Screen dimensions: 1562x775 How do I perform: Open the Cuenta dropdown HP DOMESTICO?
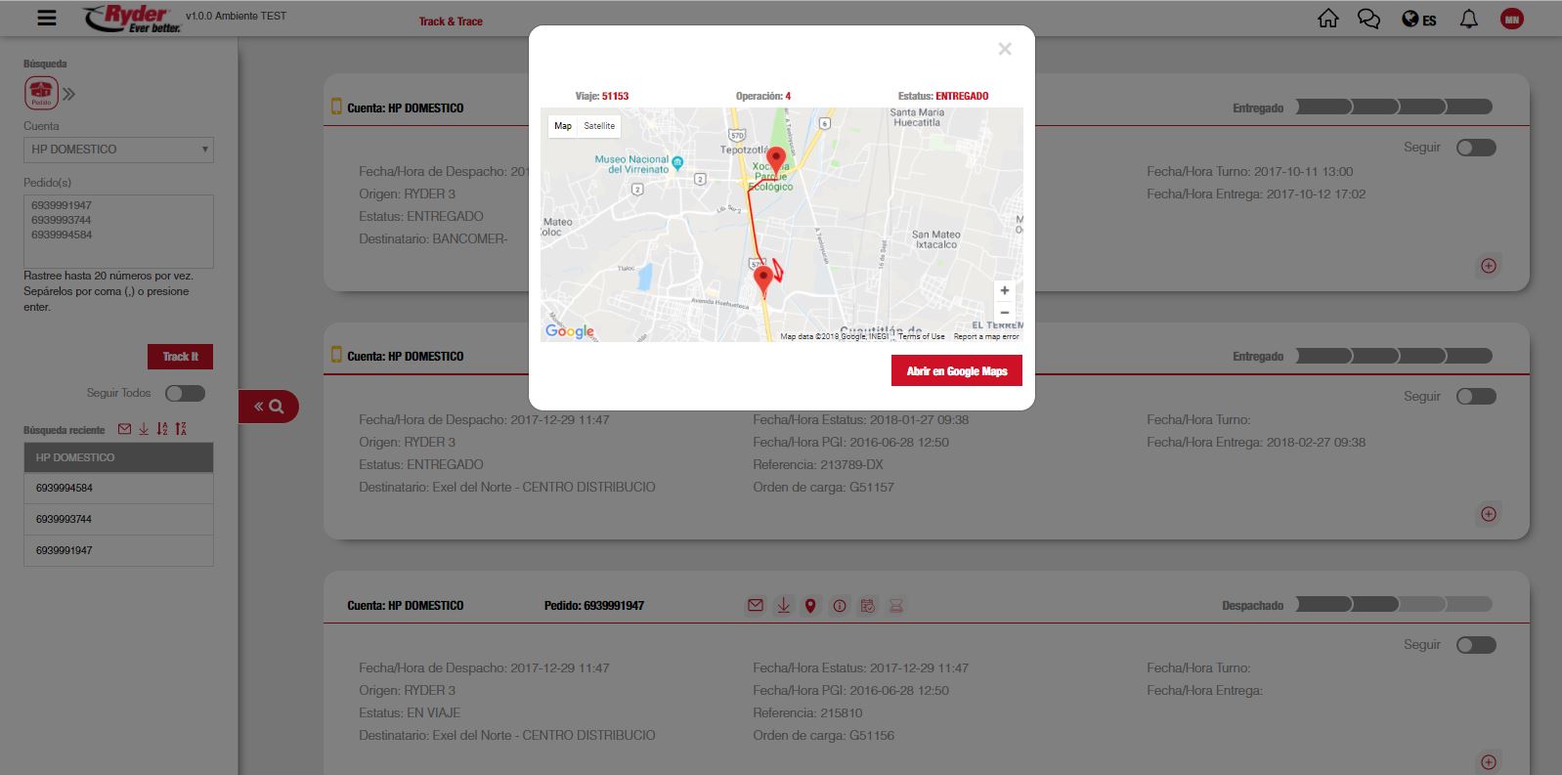(x=118, y=150)
